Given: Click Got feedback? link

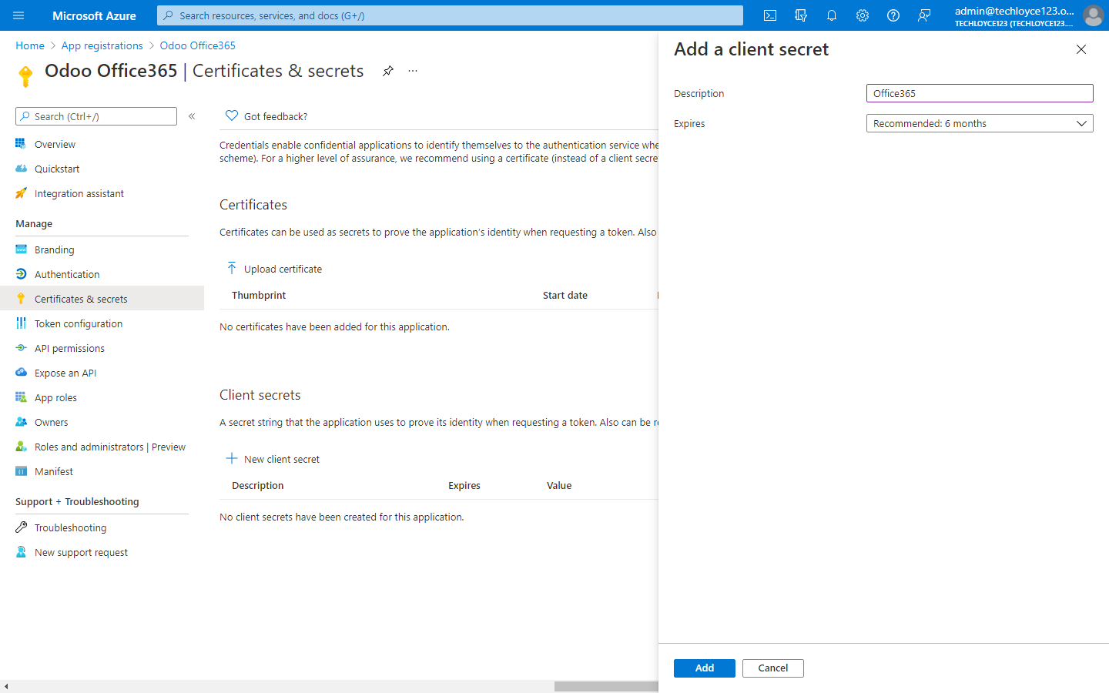Looking at the screenshot, I should coord(276,116).
